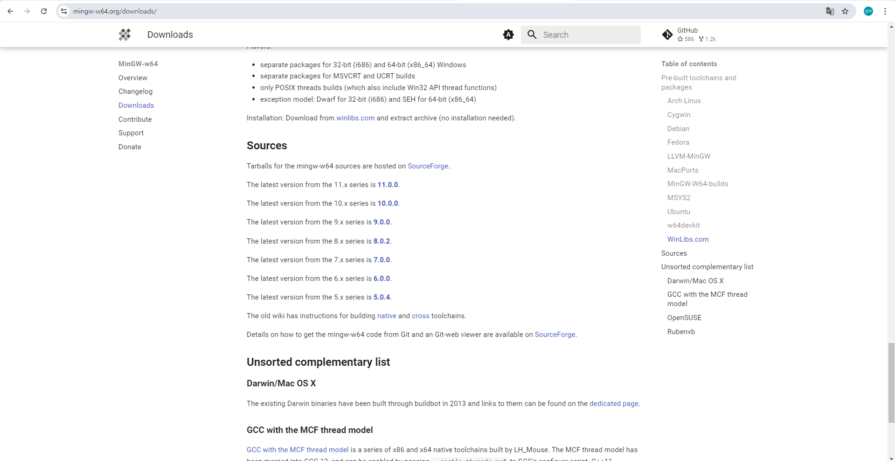This screenshot has width=895, height=461.
Task: Open version 5.0.4 link
Action: (382, 297)
